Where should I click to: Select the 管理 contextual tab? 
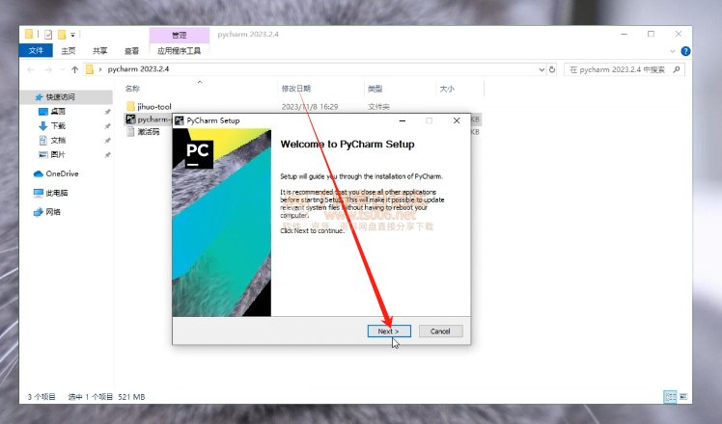point(180,35)
